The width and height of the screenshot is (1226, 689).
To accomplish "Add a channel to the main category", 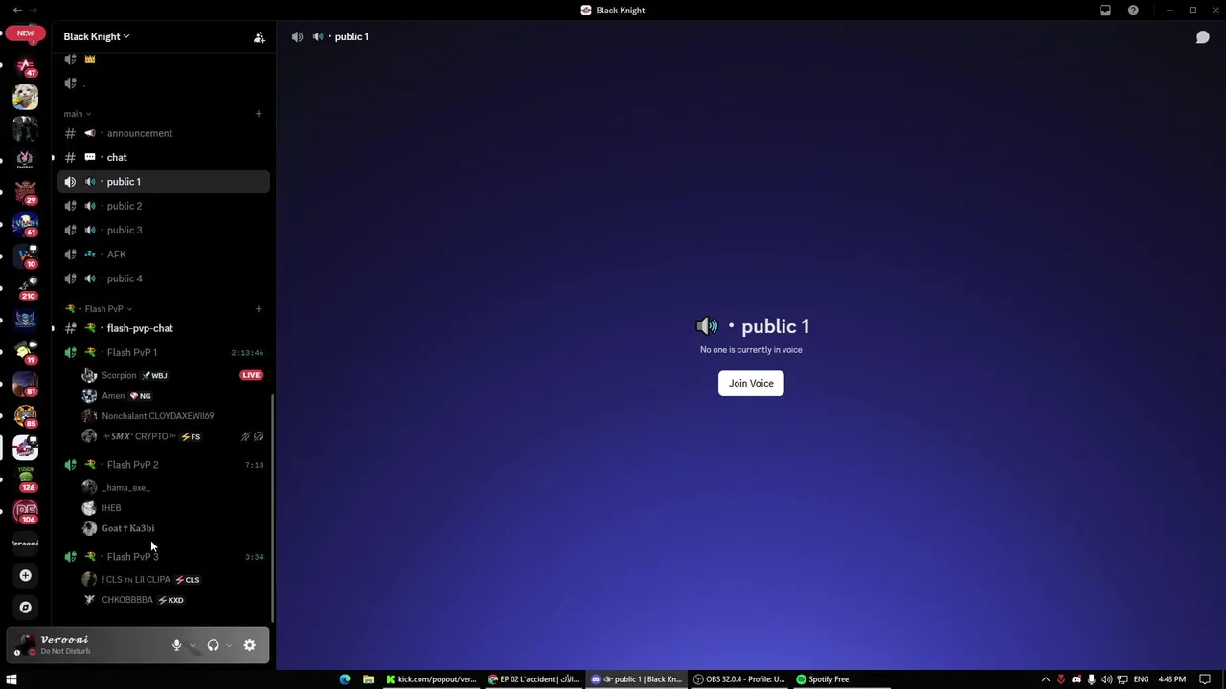I will click(x=258, y=114).
